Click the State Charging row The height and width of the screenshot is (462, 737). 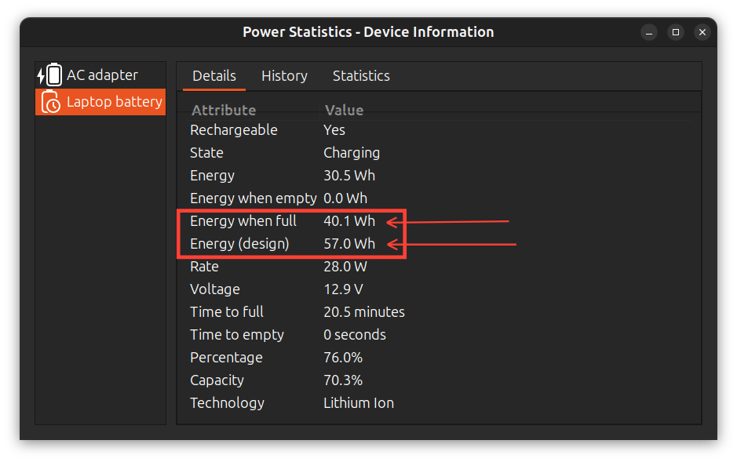(x=283, y=153)
